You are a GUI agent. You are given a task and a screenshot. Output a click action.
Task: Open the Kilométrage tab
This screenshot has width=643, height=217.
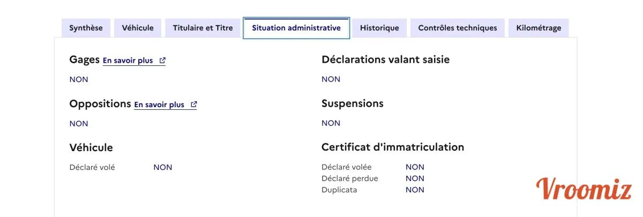pos(539,28)
